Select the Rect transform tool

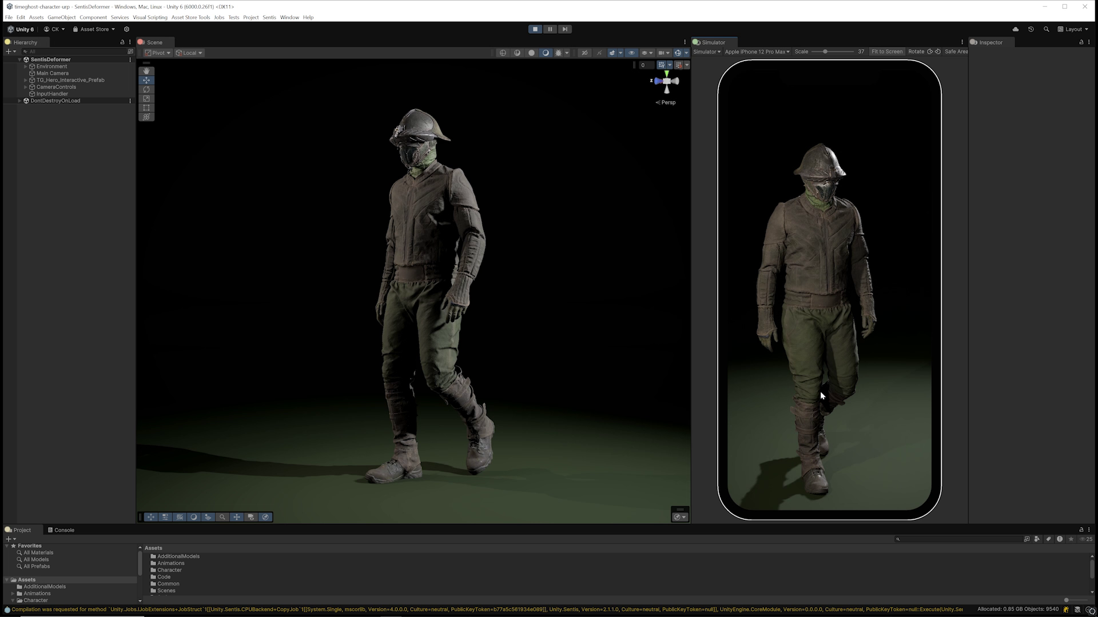point(146,107)
